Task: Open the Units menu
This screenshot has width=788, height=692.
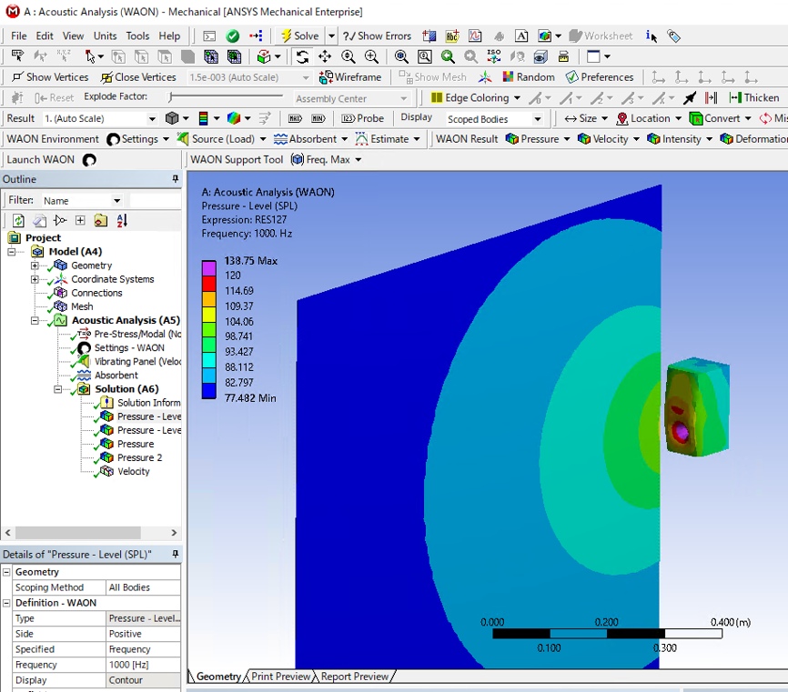Action: pyautogui.click(x=105, y=35)
